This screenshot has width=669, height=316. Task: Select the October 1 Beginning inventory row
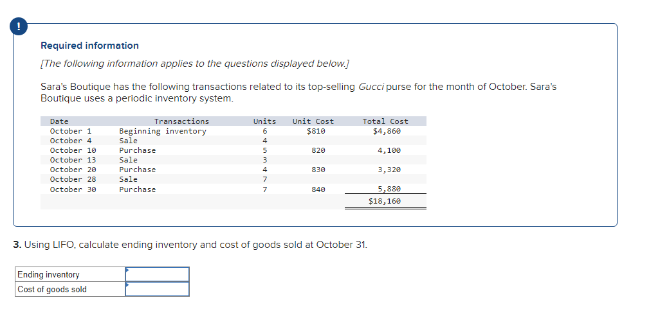click(x=234, y=131)
